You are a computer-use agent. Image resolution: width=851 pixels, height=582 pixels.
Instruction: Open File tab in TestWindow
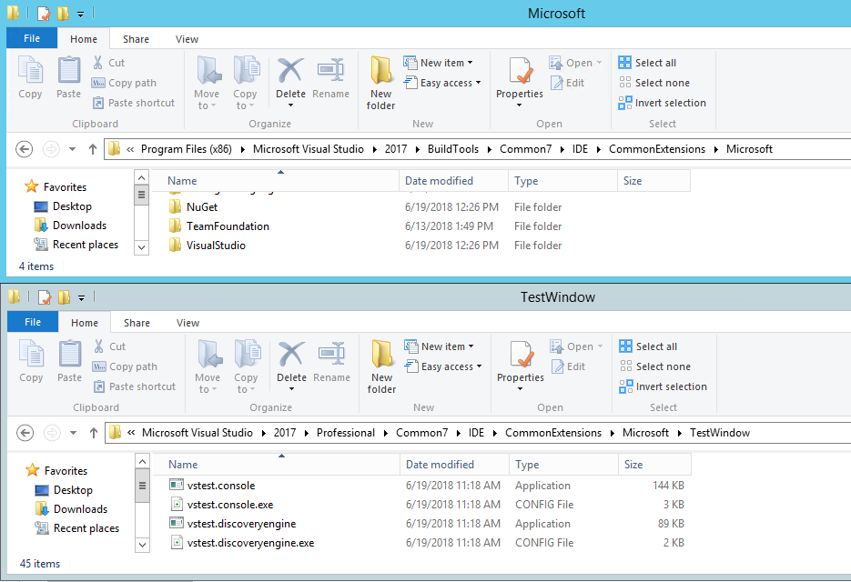pos(33,322)
